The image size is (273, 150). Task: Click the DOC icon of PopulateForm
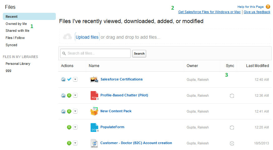point(94,127)
